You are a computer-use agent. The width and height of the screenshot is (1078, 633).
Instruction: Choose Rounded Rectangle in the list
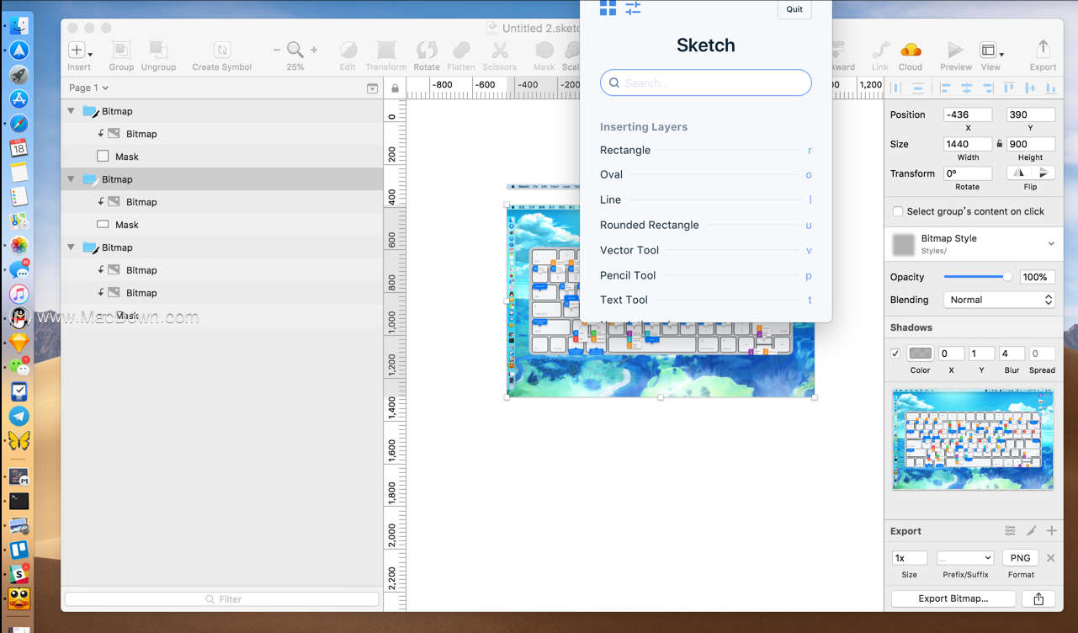[705, 225]
